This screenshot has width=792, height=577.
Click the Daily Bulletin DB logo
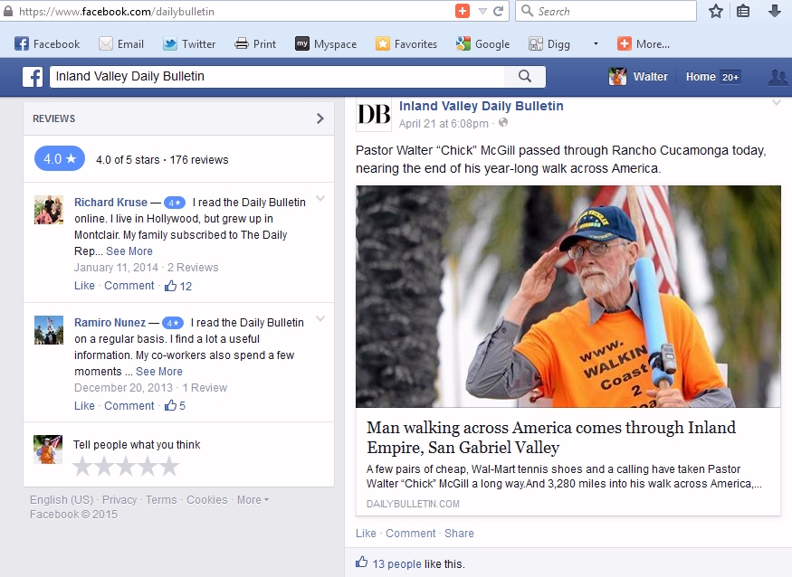coord(374,114)
